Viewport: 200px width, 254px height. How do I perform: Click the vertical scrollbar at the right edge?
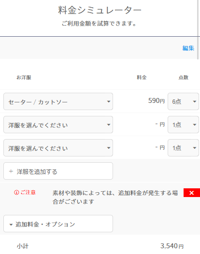(198, 29)
